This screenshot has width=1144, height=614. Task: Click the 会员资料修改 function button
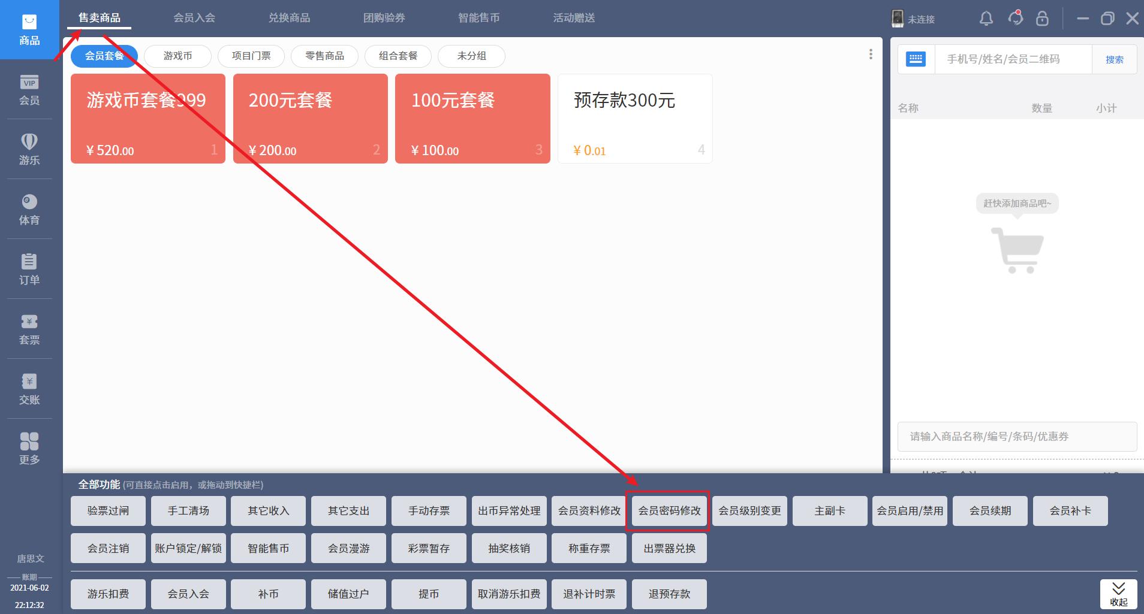coord(589,511)
